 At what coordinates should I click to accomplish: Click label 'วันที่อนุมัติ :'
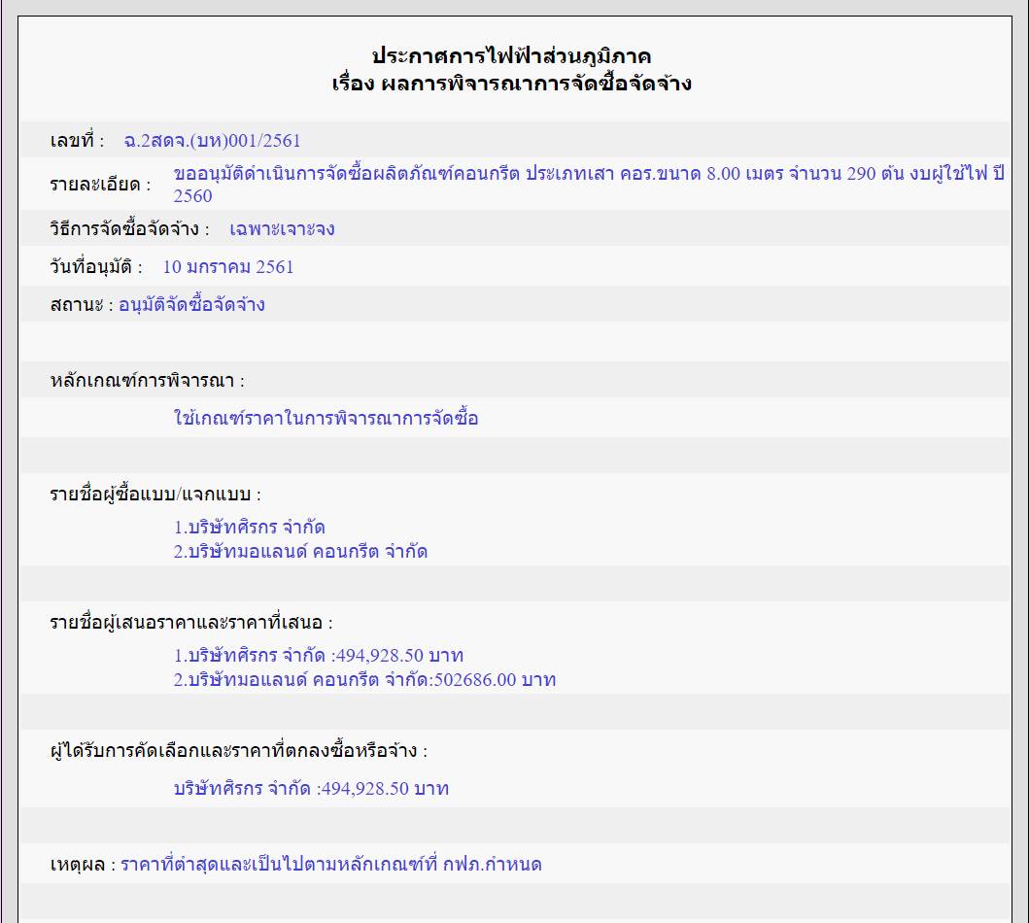[96, 267]
